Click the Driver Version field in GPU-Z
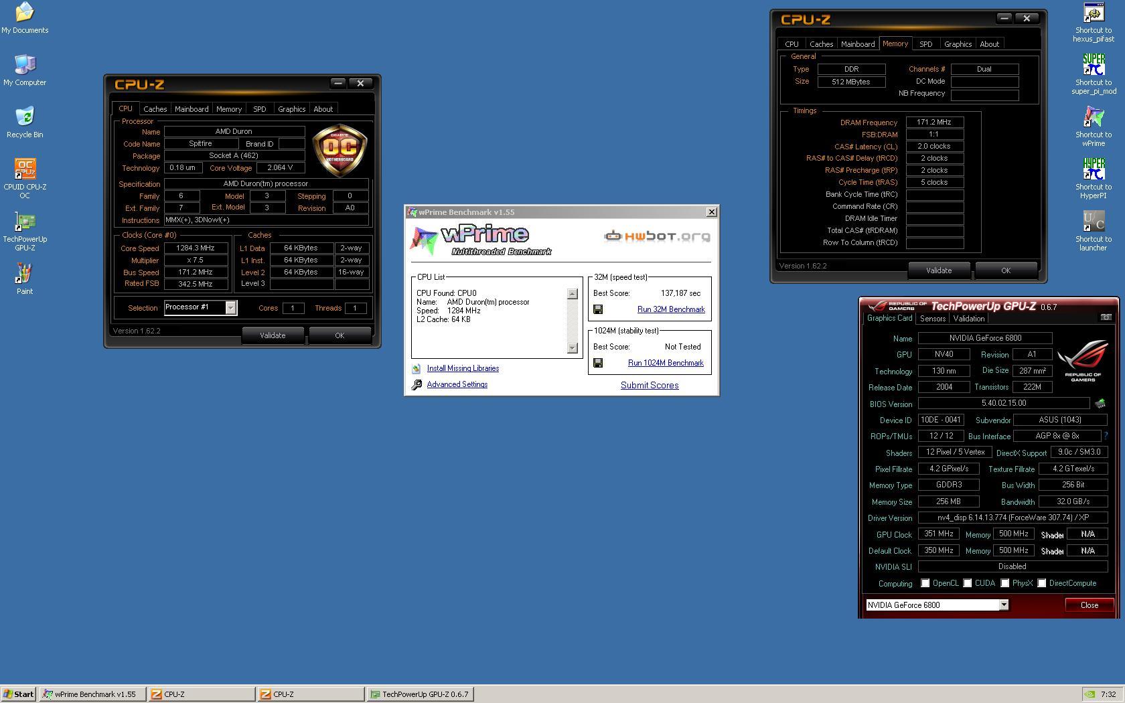Viewport: 1125px width, 703px height. pos(1012,518)
